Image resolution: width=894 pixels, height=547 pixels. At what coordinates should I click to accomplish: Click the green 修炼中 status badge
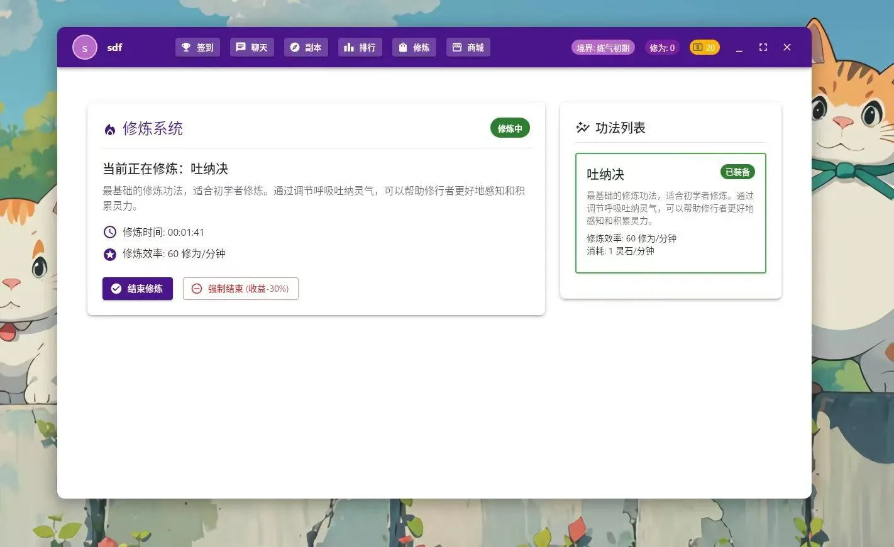[x=510, y=128]
